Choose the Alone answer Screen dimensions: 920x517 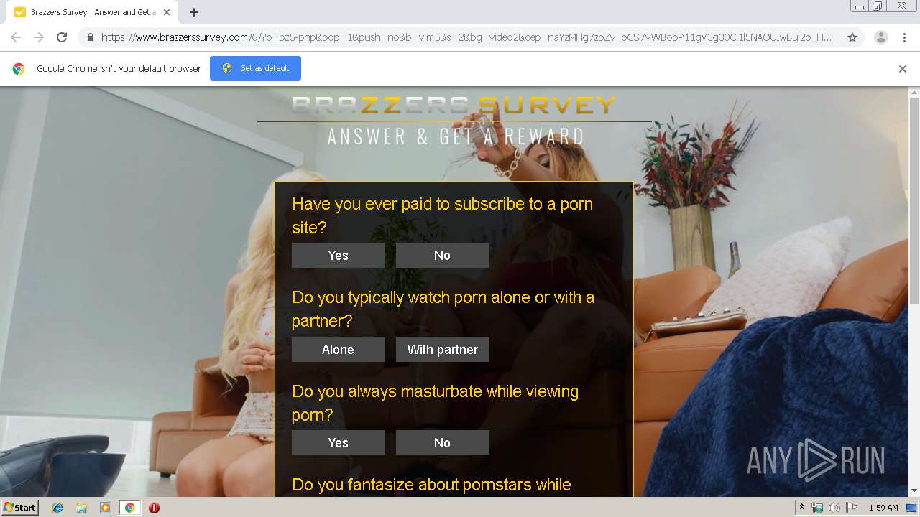pos(339,350)
